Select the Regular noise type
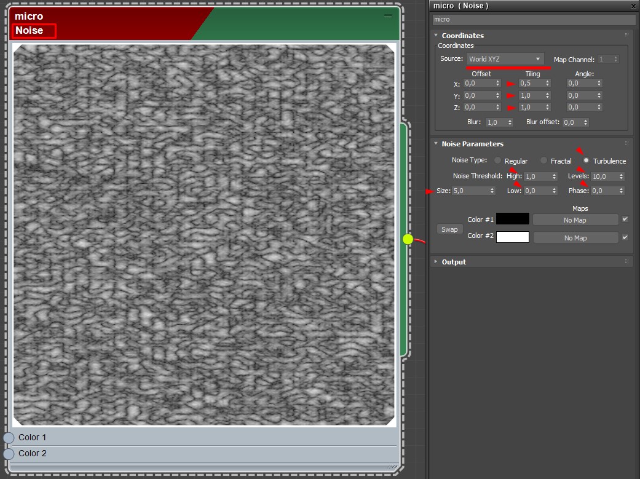 tap(497, 160)
